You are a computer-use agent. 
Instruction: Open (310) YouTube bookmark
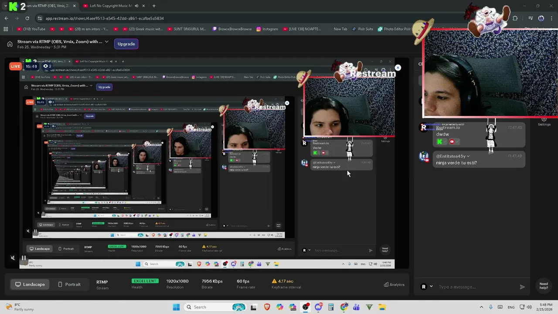[31, 29]
